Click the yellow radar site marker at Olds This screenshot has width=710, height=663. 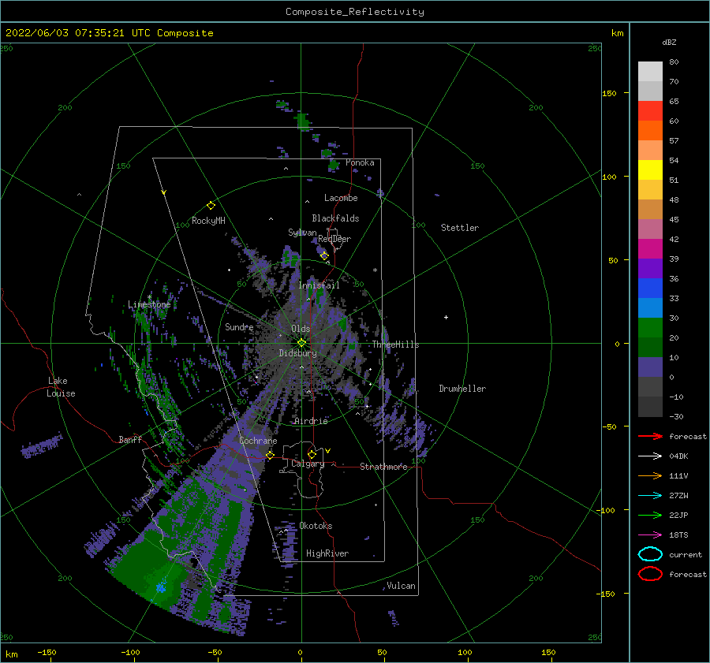pos(301,343)
